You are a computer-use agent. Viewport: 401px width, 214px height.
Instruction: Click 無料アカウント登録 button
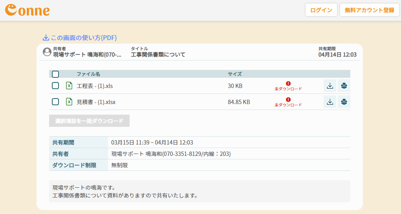pos(370,10)
